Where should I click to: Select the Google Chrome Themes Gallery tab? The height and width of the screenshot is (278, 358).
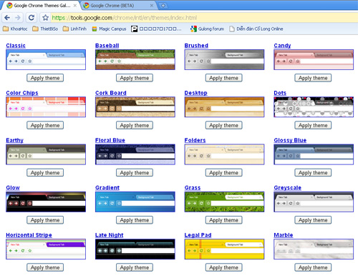click(x=42, y=5)
